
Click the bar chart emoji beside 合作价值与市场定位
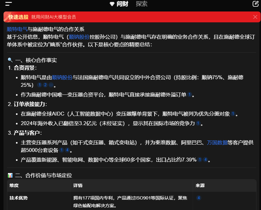pyautogui.click(x=10, y=175)
